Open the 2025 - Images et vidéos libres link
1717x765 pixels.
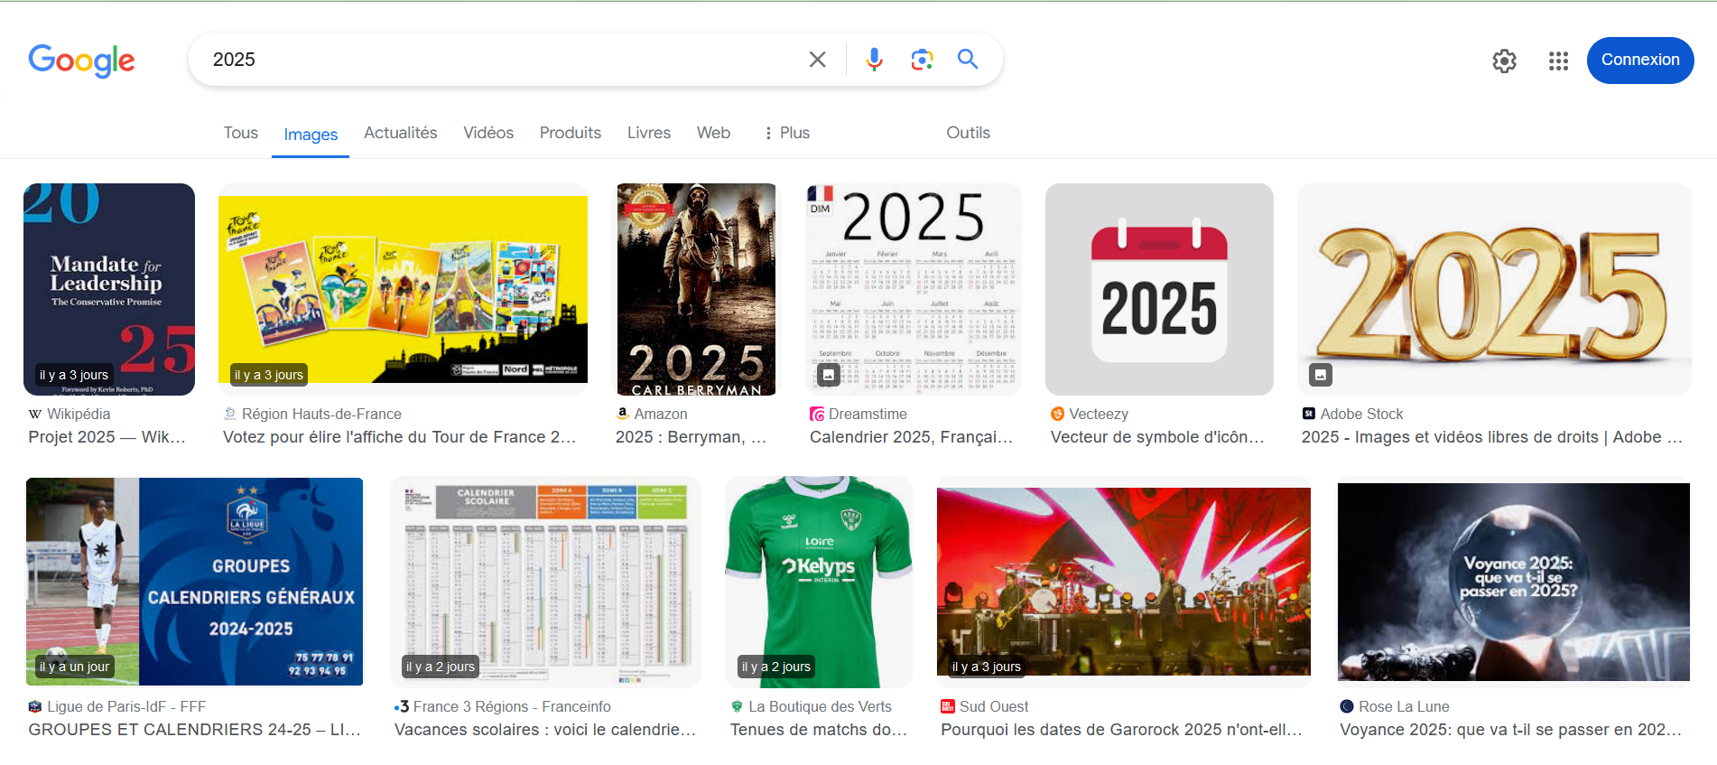click(1491, 437)
